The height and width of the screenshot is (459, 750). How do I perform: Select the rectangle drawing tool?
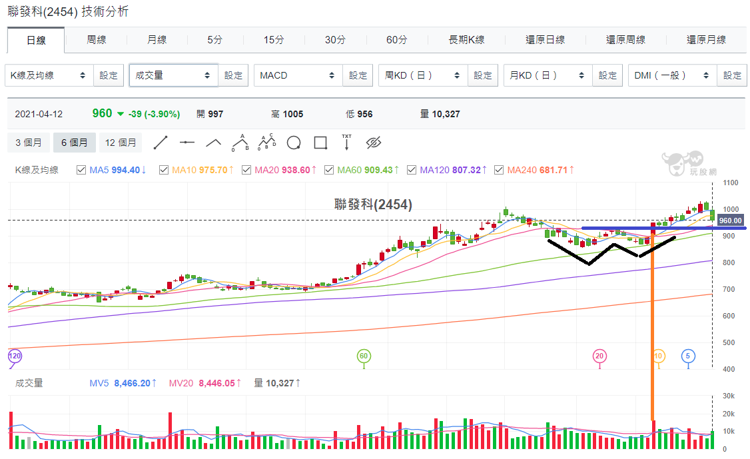[320, 143]
